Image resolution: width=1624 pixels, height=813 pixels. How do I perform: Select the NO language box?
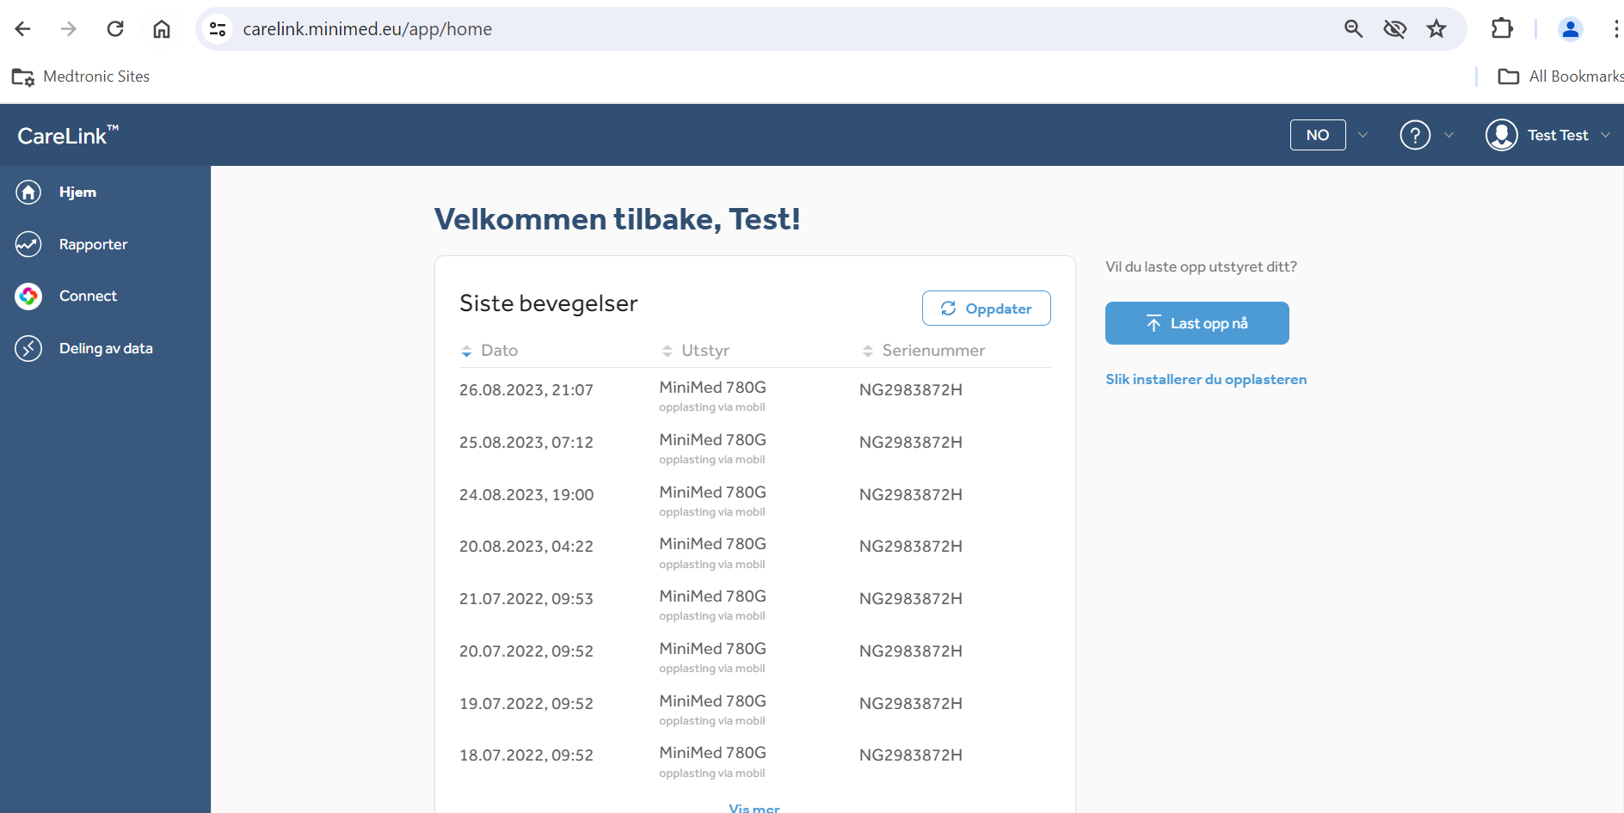point(1318,135)
